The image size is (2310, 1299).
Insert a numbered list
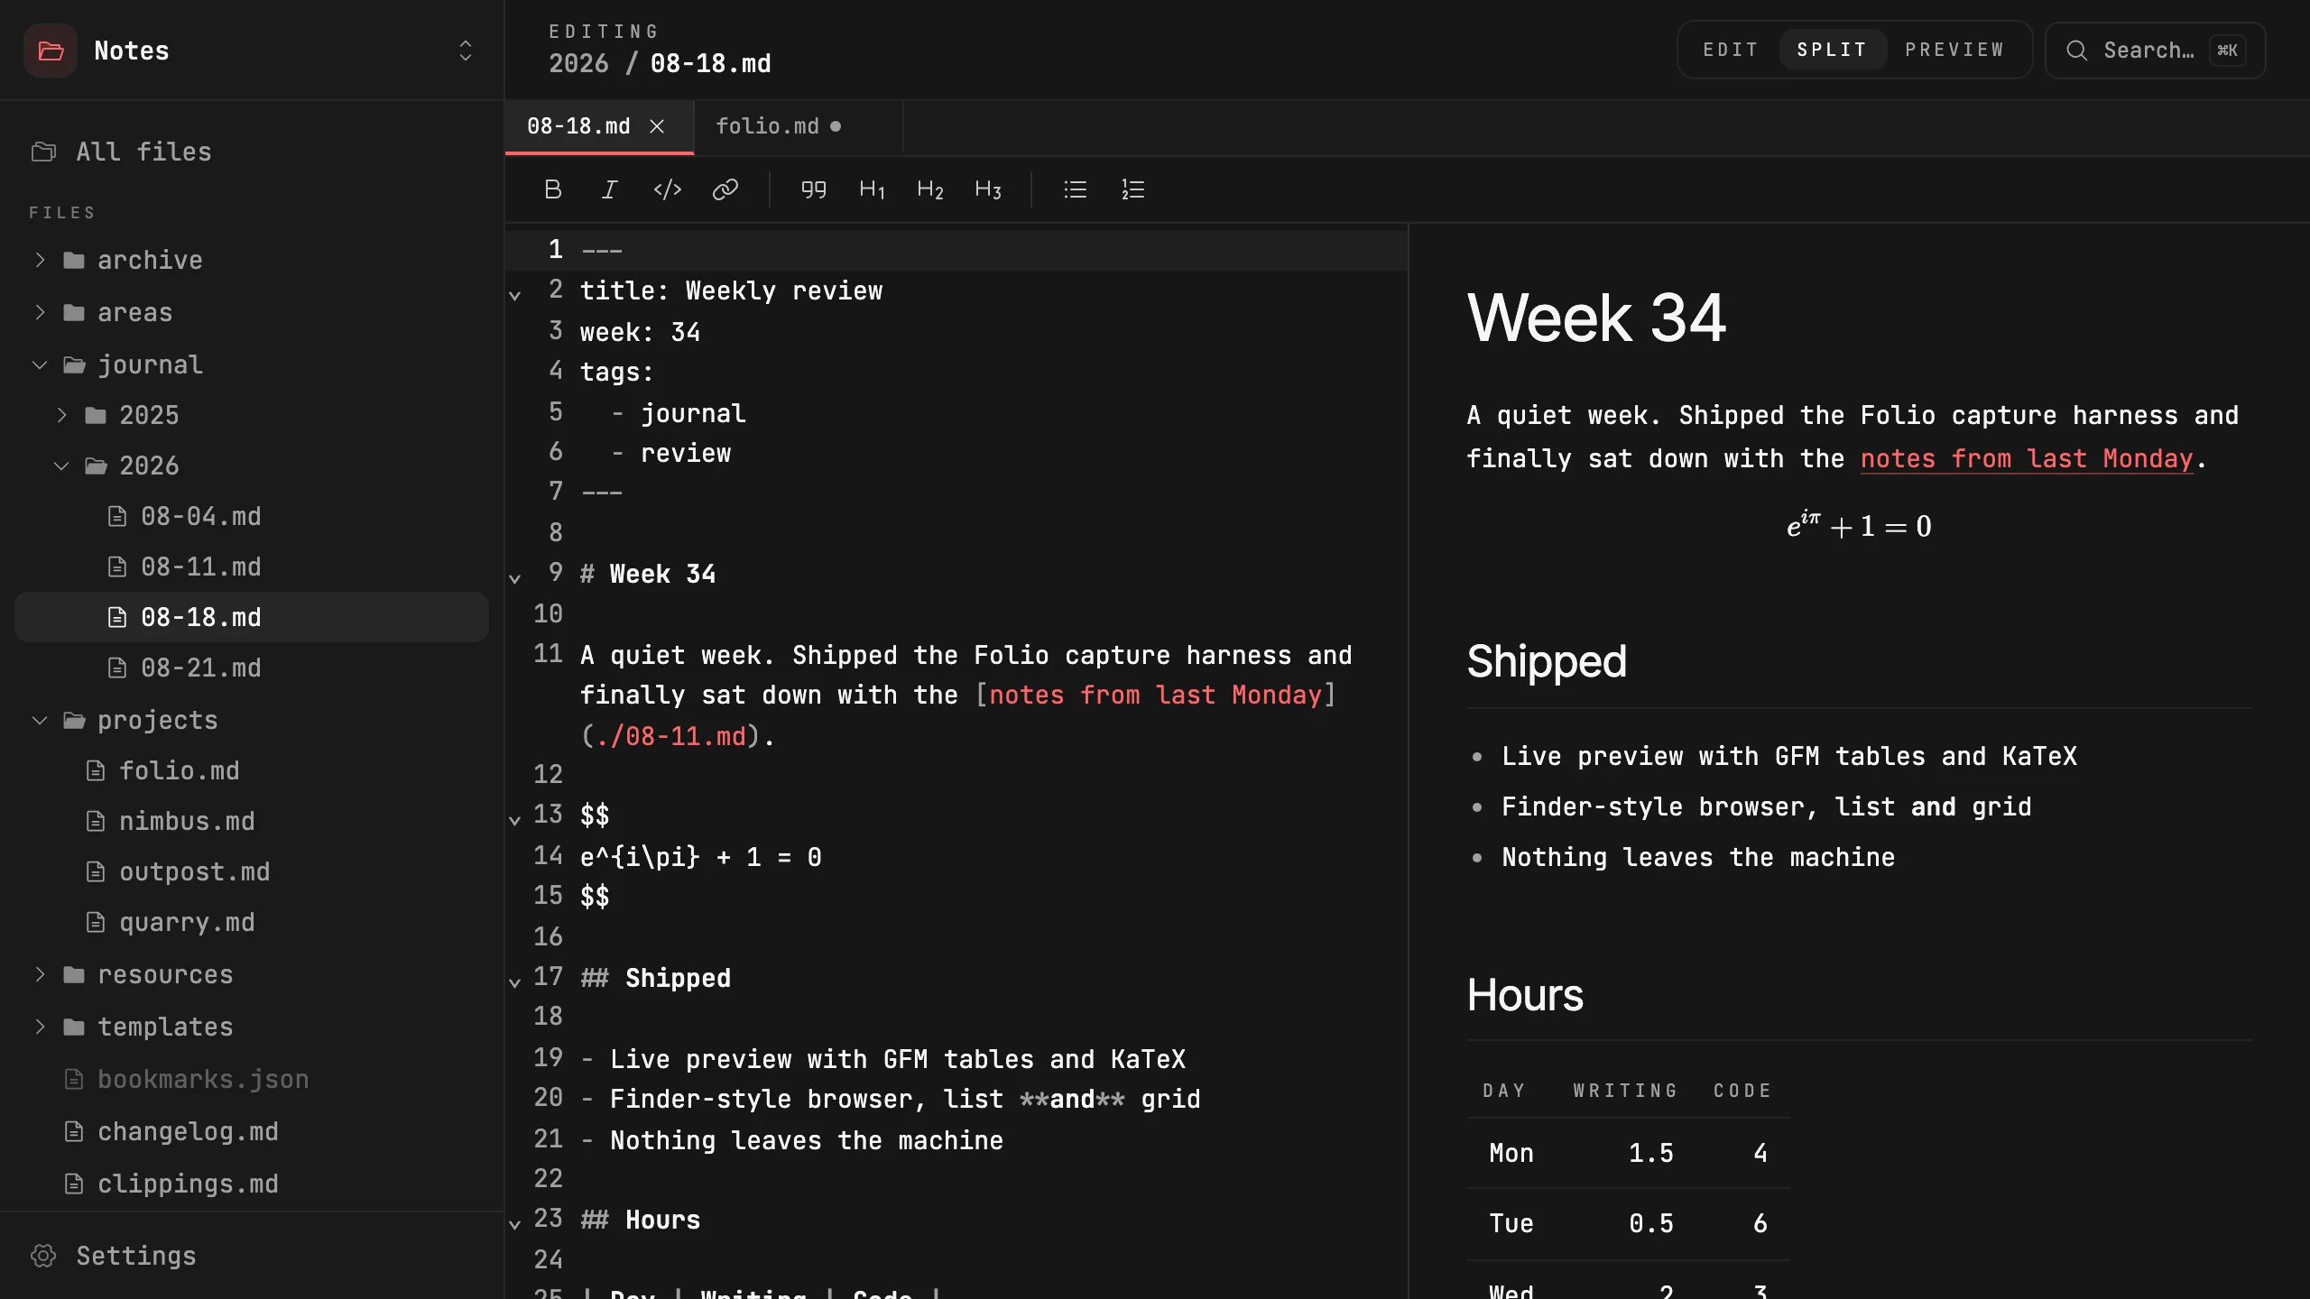point(1133,189)
